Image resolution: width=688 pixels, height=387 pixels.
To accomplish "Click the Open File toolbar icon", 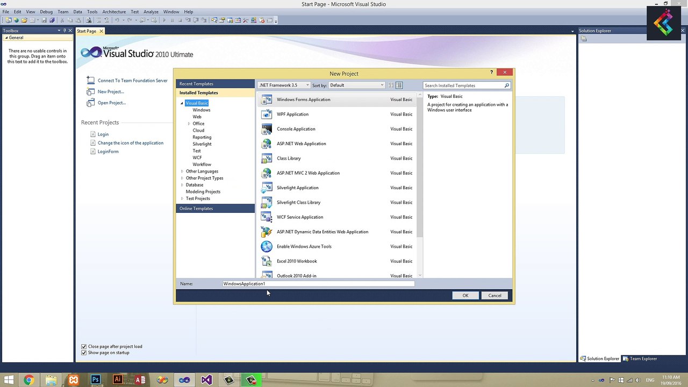I will [24, 20].
